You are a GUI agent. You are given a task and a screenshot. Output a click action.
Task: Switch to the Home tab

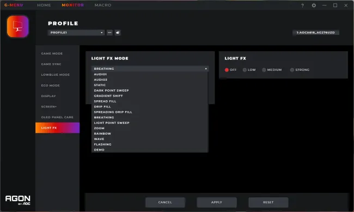[x=44, y=5]
